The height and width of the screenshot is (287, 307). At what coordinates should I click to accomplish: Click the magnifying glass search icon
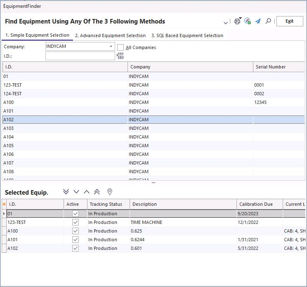coord(268,21)
